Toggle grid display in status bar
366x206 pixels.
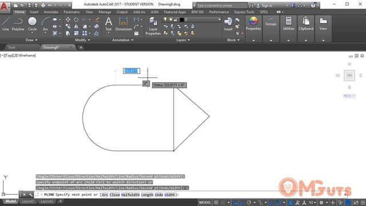click(x=216, y=203)
